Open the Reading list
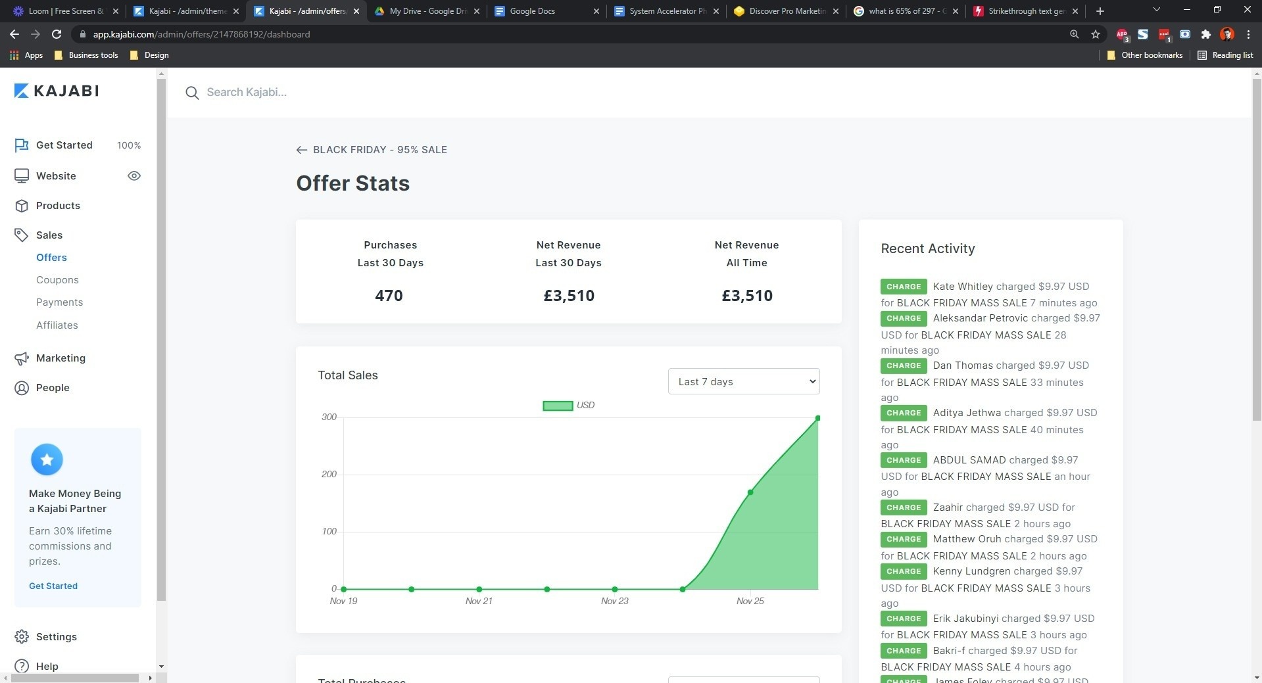1262x683 pixels. pos(1226,55)
